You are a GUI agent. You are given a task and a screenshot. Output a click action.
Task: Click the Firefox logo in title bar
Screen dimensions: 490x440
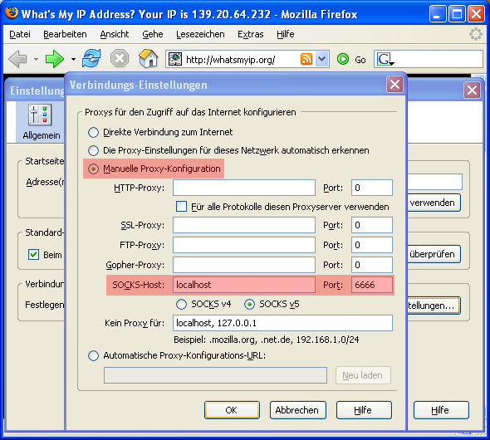pyautogui.click(x=12, y=13)
